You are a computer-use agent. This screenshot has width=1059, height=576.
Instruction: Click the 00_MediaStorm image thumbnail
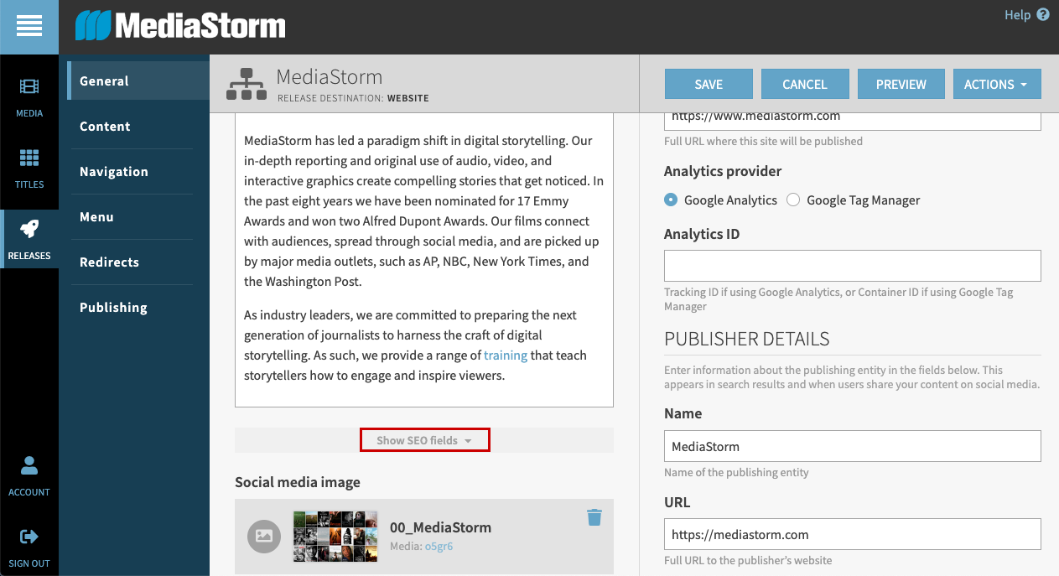[335, 536]
